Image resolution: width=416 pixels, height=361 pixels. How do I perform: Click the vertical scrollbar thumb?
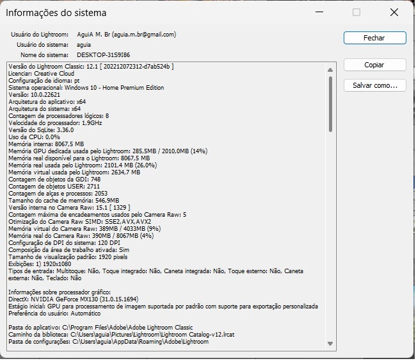(331, 105)
